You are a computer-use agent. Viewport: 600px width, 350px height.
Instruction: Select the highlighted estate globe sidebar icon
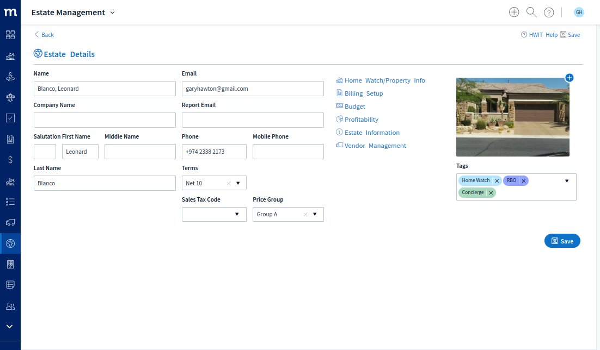click(x=10, y=243)
